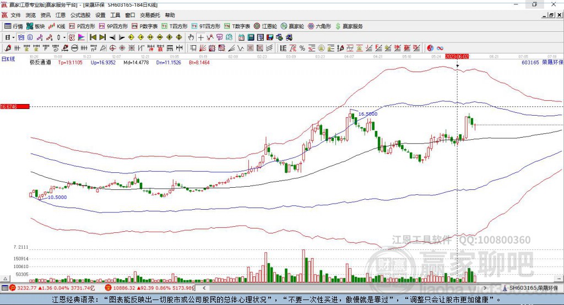Click the 极反通道 indicator label
564x305 pixels.
[x=40, y=63]
